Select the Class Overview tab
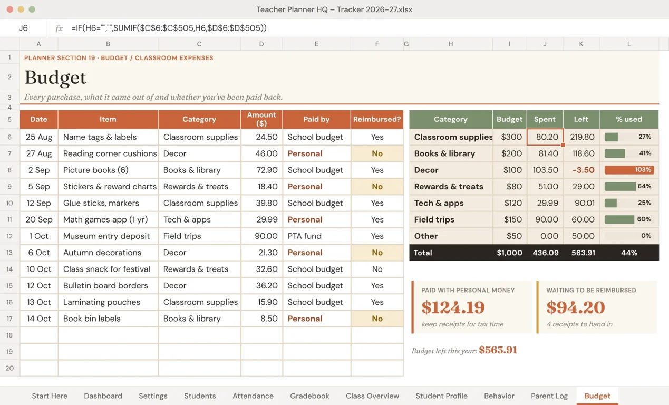The width and height of the screenshot is (669, 405). [x=372, y=396]
